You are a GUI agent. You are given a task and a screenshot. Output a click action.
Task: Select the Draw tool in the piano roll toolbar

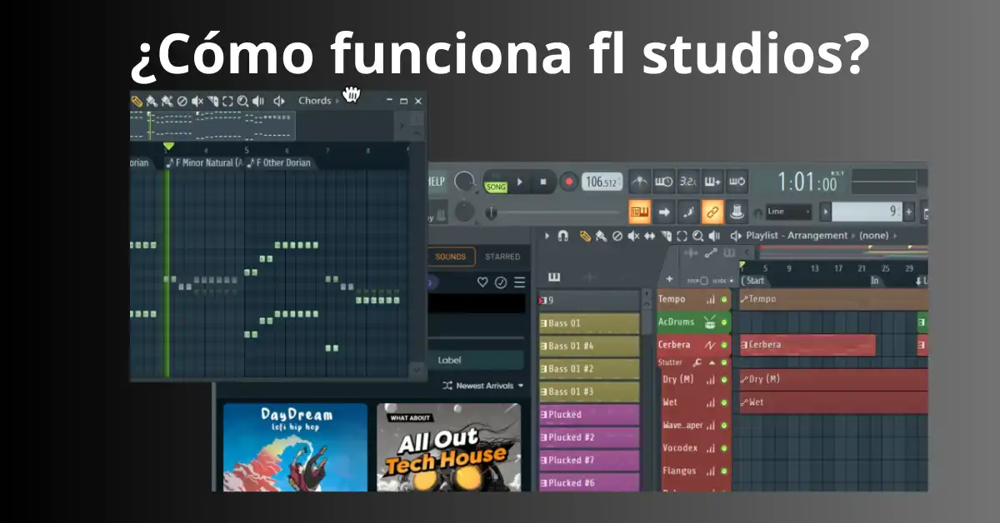click(x=137, y=100)
